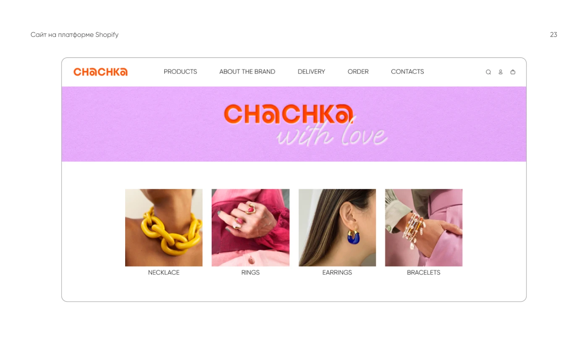Open the PRODUCTS menu item
Viewport: 588px width, 359px height.
pyautogui.click(x=180, y=72)
